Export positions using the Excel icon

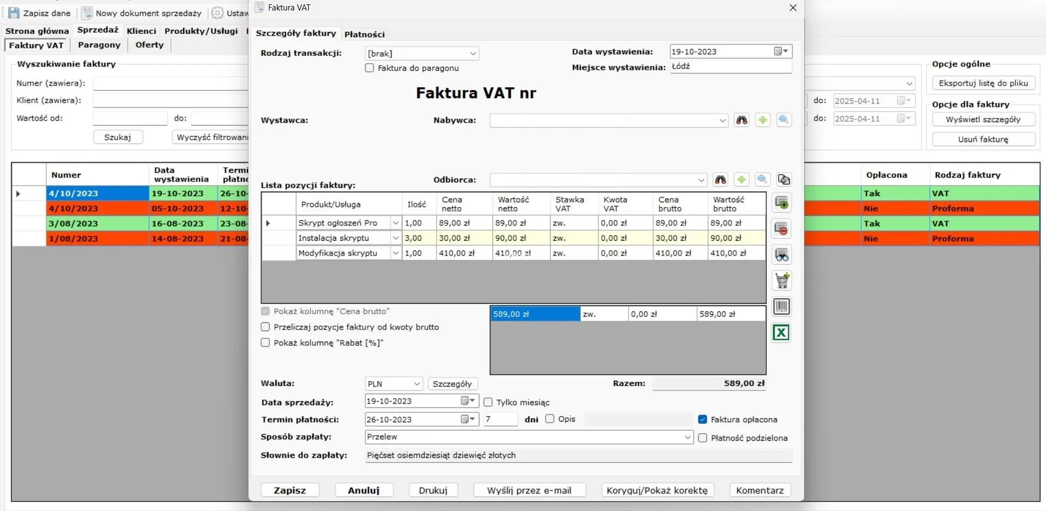click(x=781, y=333)
